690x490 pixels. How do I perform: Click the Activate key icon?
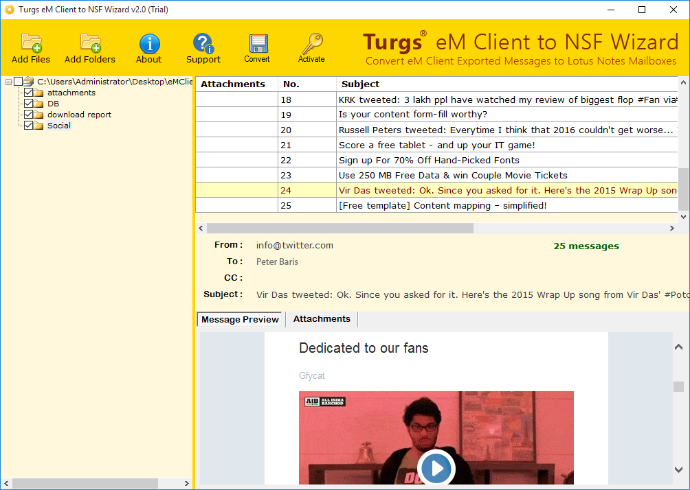tap(312, 43)
